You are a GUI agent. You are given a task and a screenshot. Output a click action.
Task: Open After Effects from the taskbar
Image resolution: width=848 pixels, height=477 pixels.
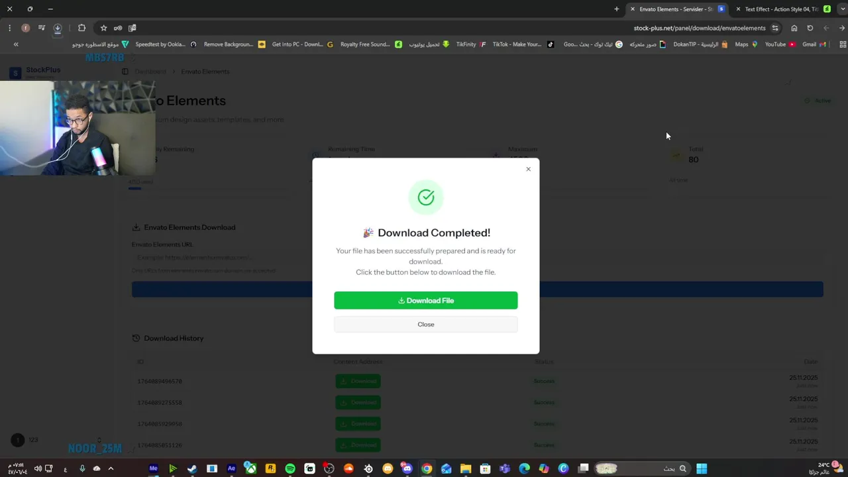(231, 468)
